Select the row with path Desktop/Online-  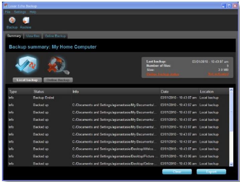(x=118, y=164)
